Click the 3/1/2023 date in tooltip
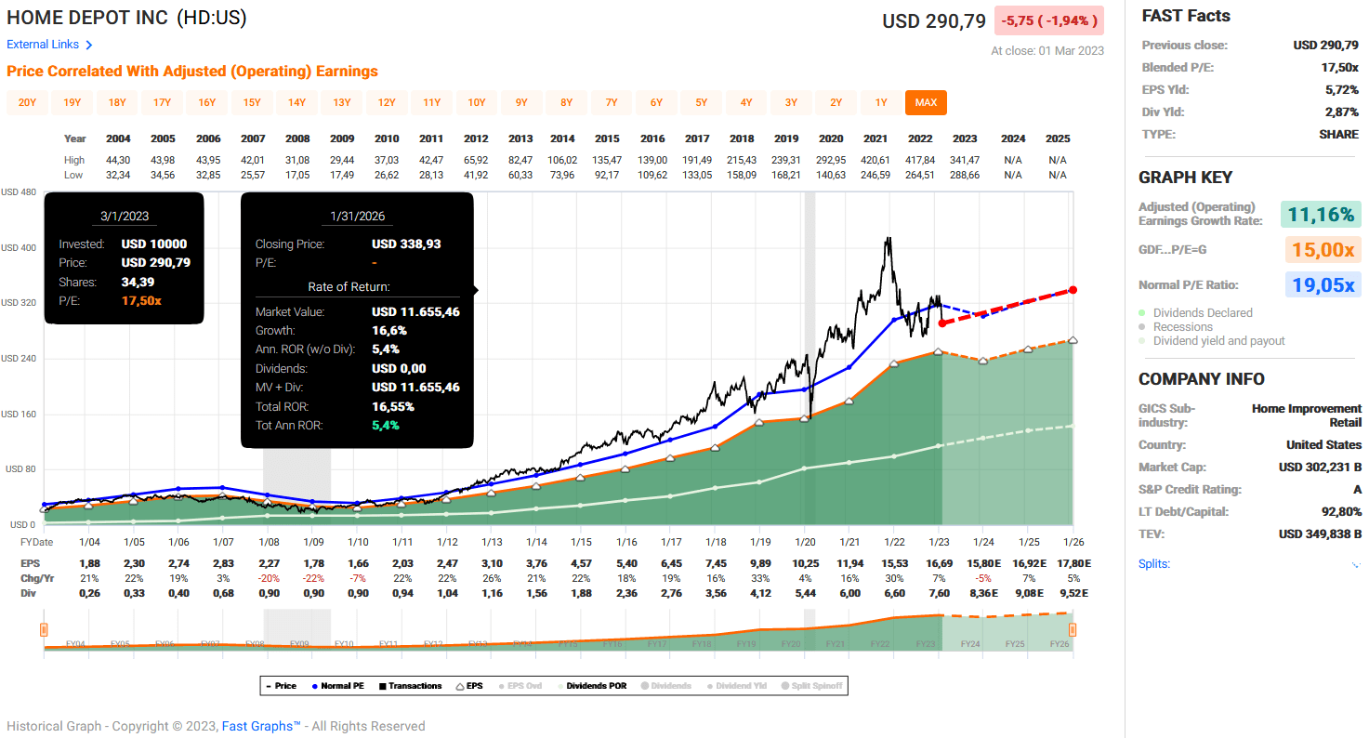 124,216
